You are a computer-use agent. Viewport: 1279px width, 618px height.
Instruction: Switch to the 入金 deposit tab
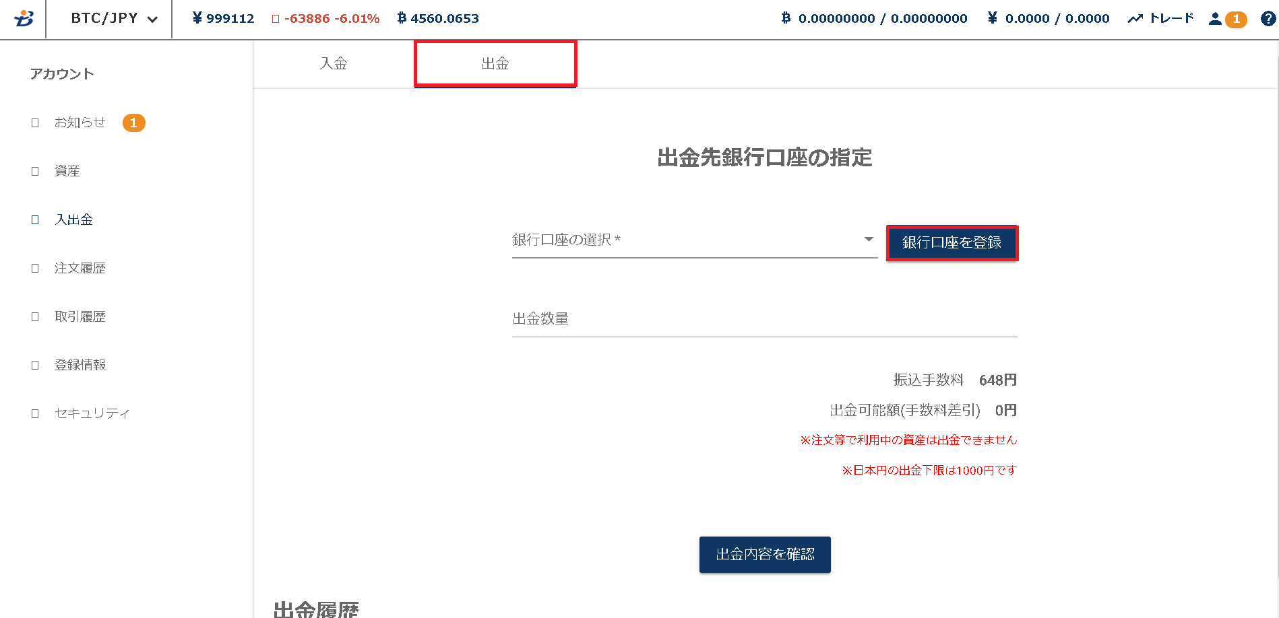coord(334,63)
